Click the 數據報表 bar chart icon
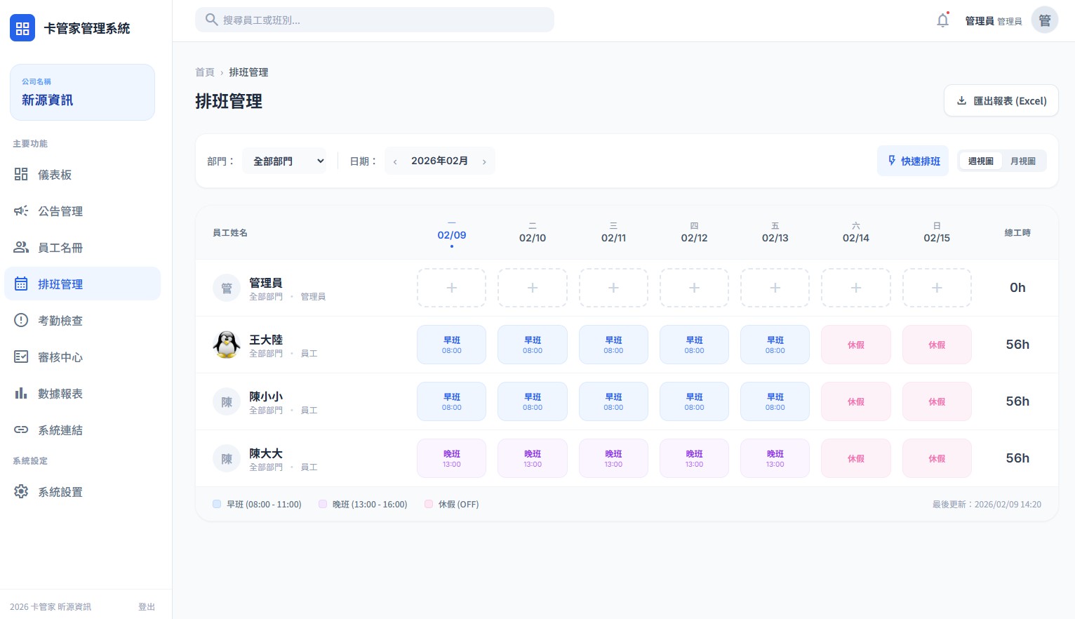This screenshot has width=1075, height=619. (x=21, y=394)
